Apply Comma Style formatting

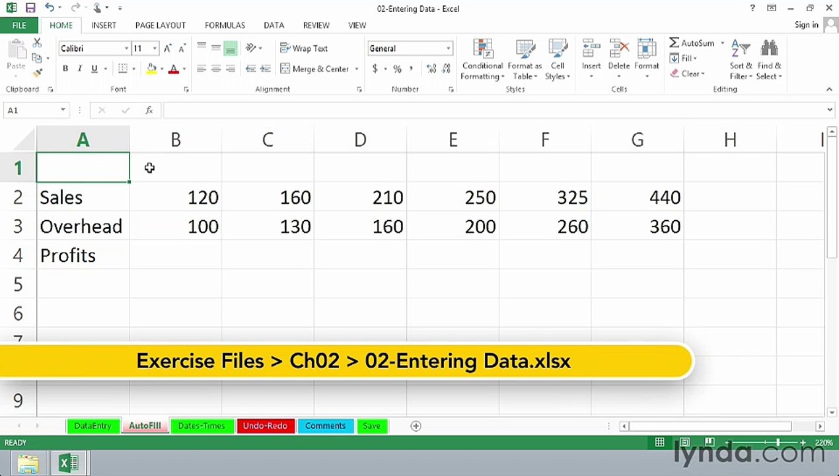pos(412,69)
